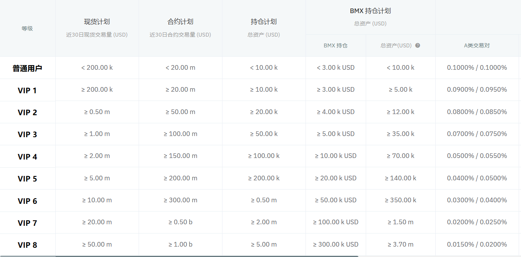
Task: Click the VIP 6 row label
Action: (x=27, y=201)
